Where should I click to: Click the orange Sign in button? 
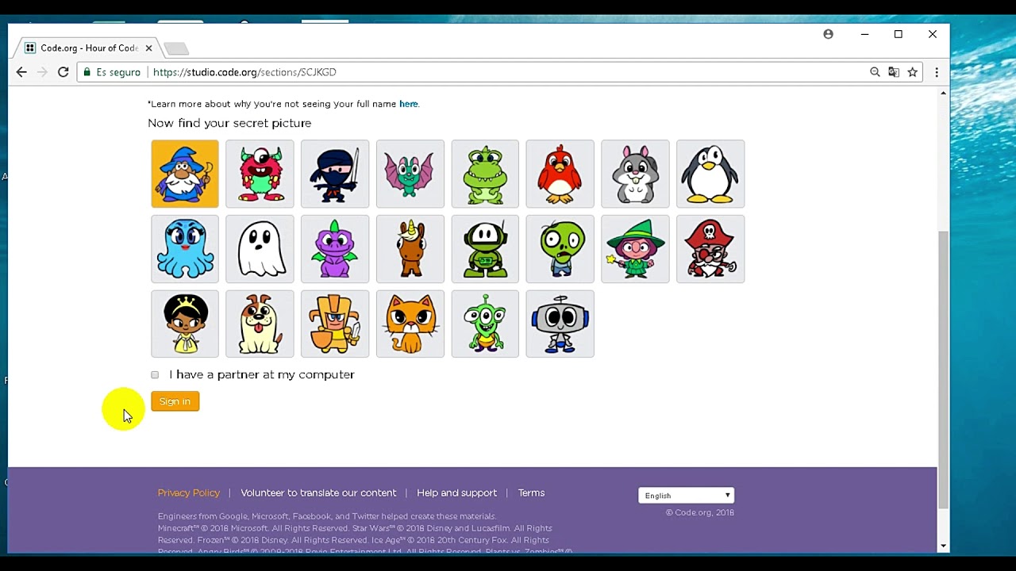(x=175, y=401)
